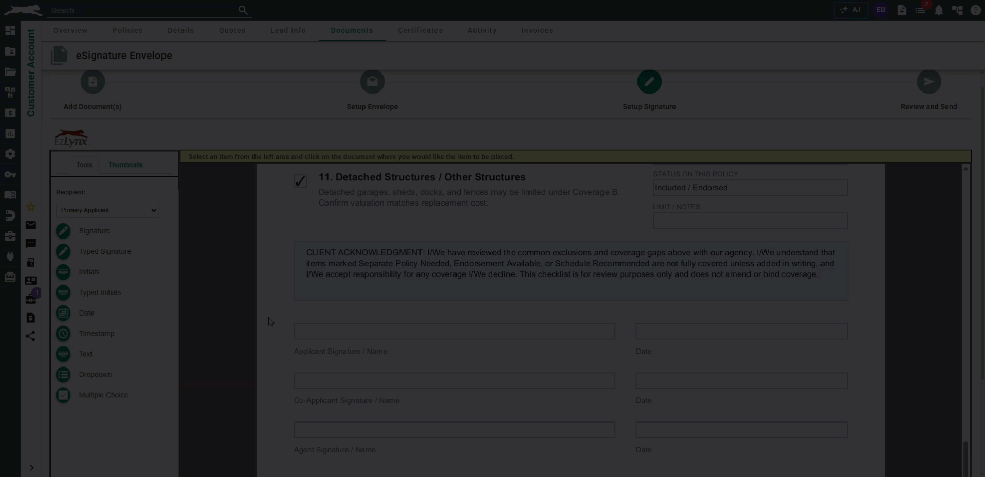Click the document viewer vertical scrollbar
This screenshot has width=985, height=477.
tap(965, 458)
